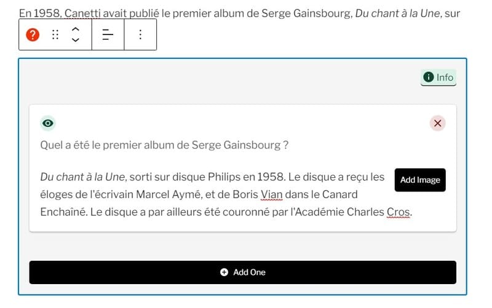Click the drag handle dots icon
Screen dimensions: 492x308
[55, 34]
